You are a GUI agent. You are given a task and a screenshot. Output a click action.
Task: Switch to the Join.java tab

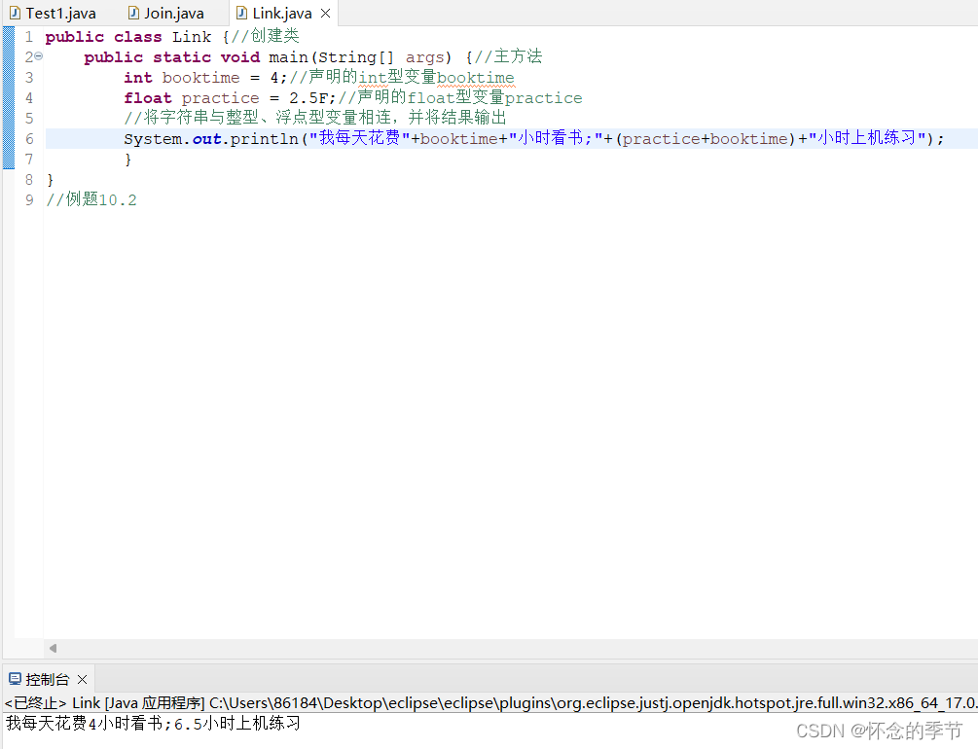point(171,13)
